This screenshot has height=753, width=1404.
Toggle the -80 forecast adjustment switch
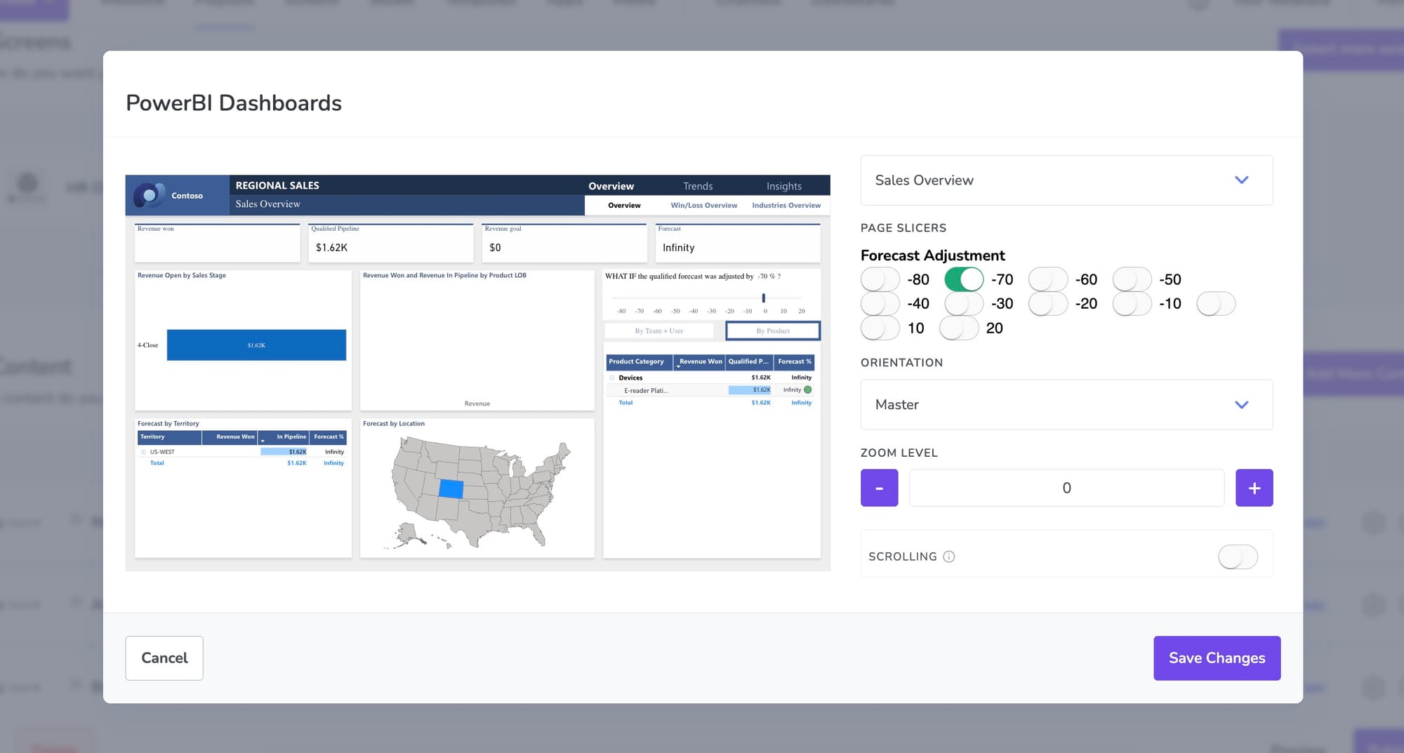(x=880, y=279)
